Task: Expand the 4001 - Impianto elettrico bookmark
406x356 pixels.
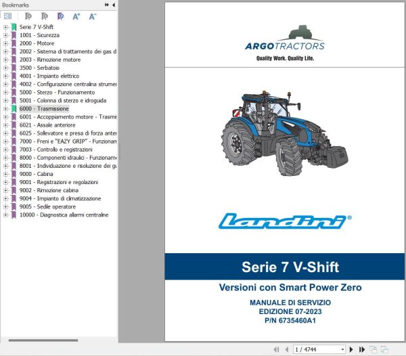Action: [5, 76]
